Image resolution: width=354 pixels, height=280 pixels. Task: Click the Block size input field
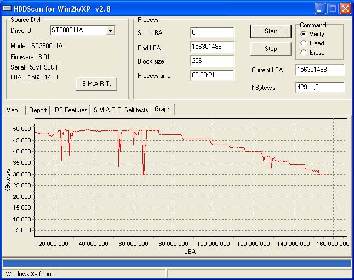click(212, 61)
